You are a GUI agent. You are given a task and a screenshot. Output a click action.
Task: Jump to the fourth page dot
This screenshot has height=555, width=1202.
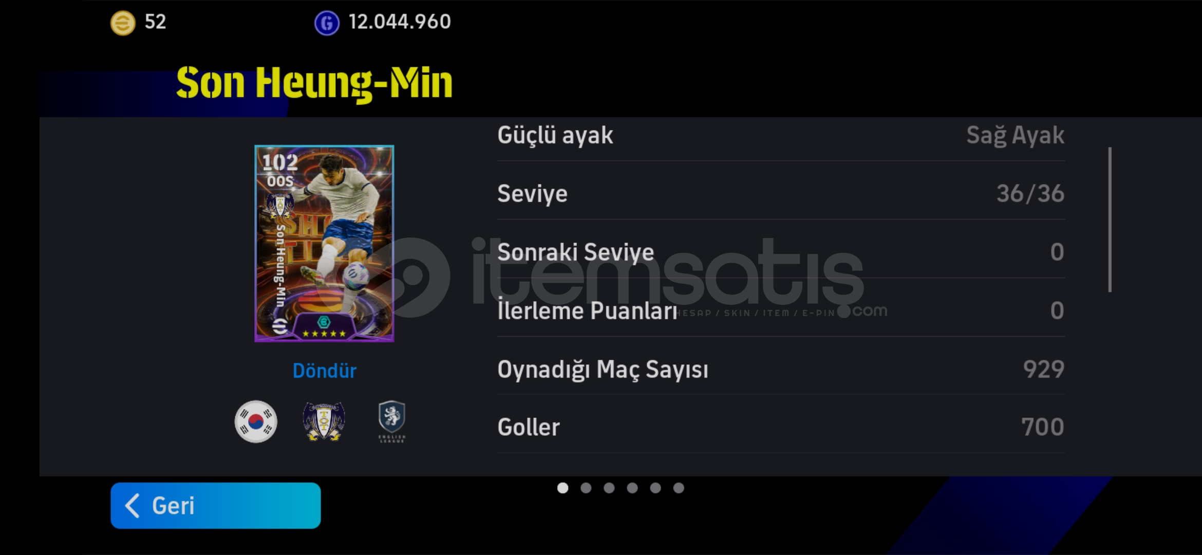[632, 488]
